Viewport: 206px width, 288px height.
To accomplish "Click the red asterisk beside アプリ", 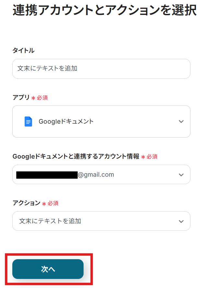I will 33,98.
